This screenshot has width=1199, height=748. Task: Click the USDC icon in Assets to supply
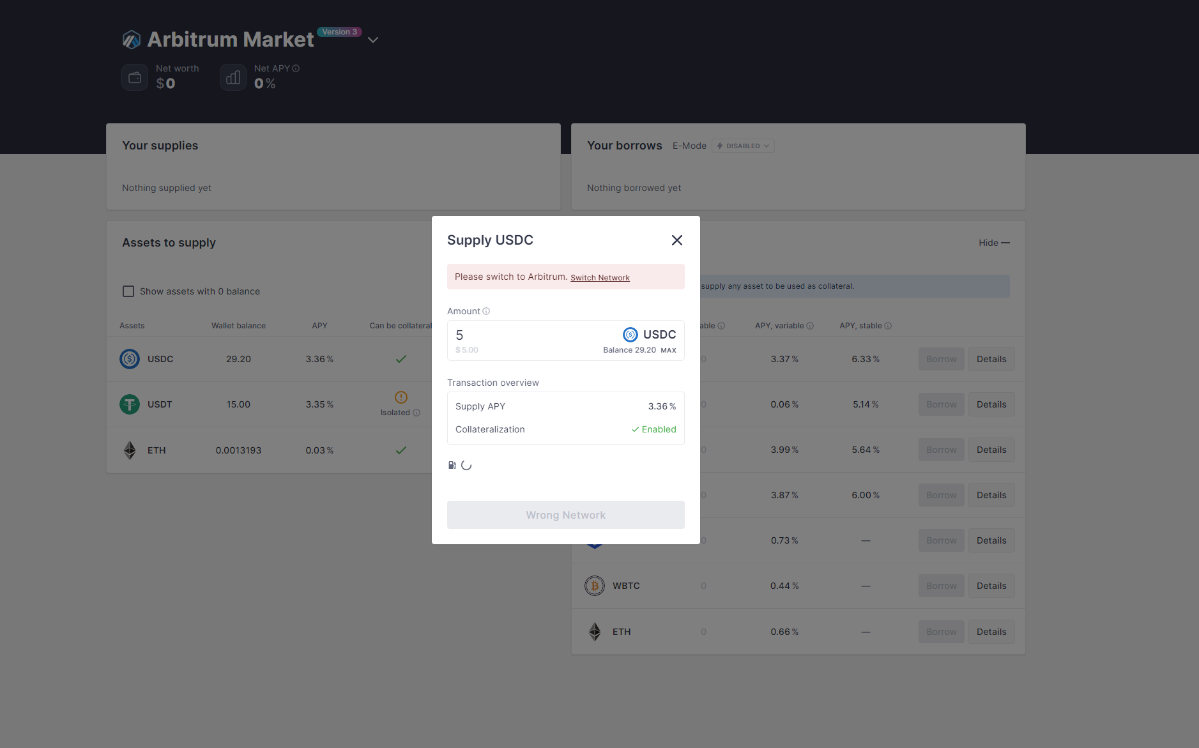coord(130,359)
